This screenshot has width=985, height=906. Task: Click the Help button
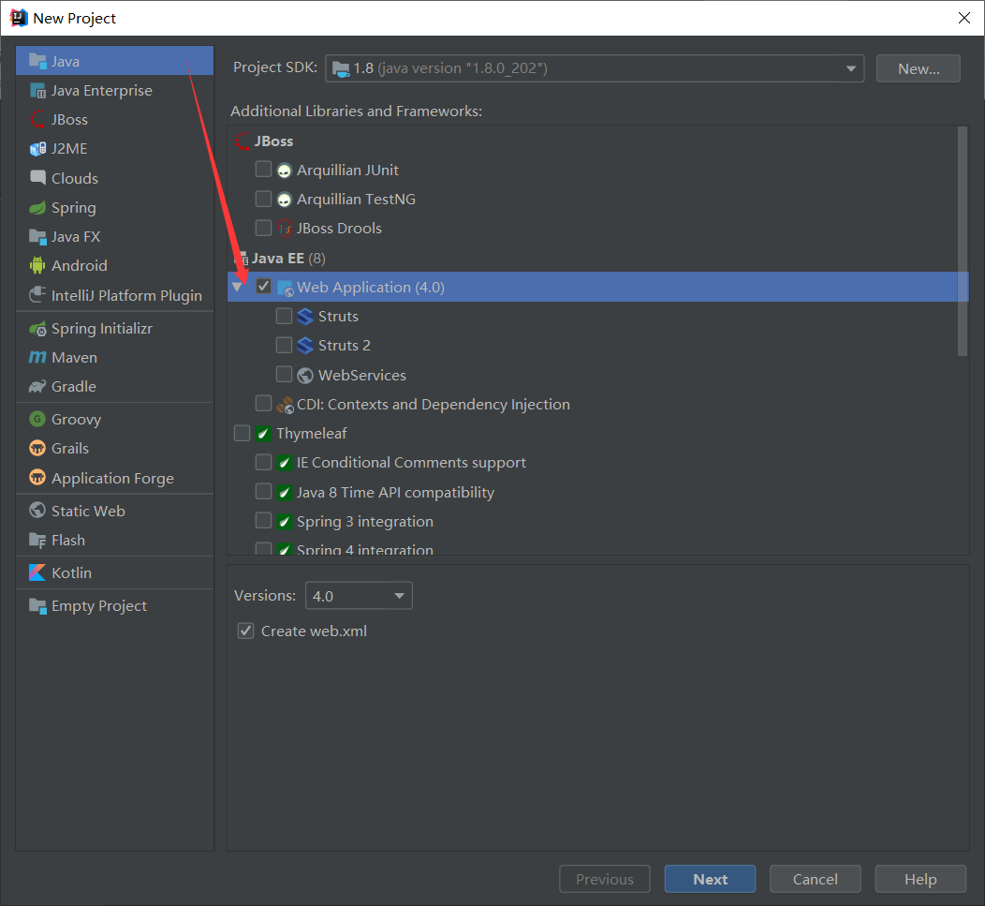[920, 879]
